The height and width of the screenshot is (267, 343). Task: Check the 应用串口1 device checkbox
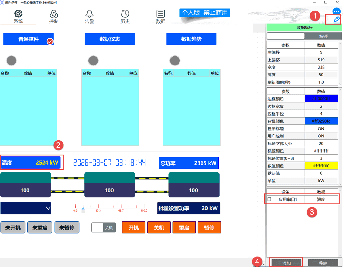coord(269,199)
